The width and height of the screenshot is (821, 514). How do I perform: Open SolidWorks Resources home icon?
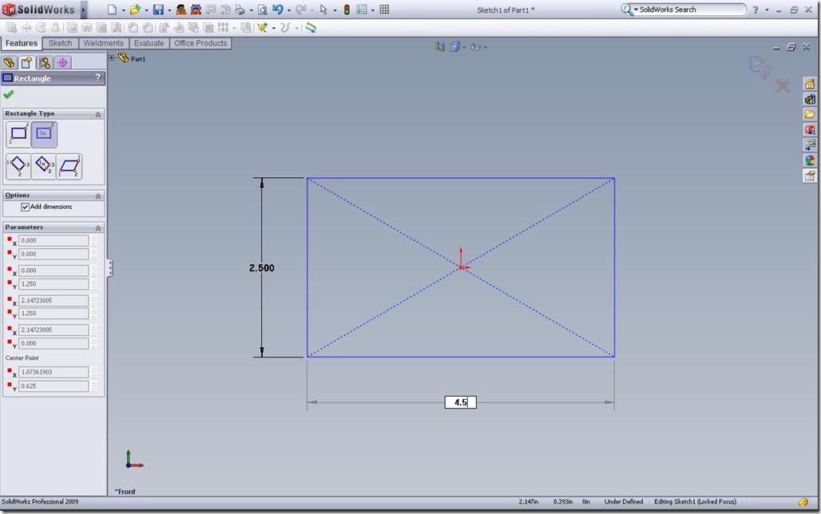tap(810, 84)
